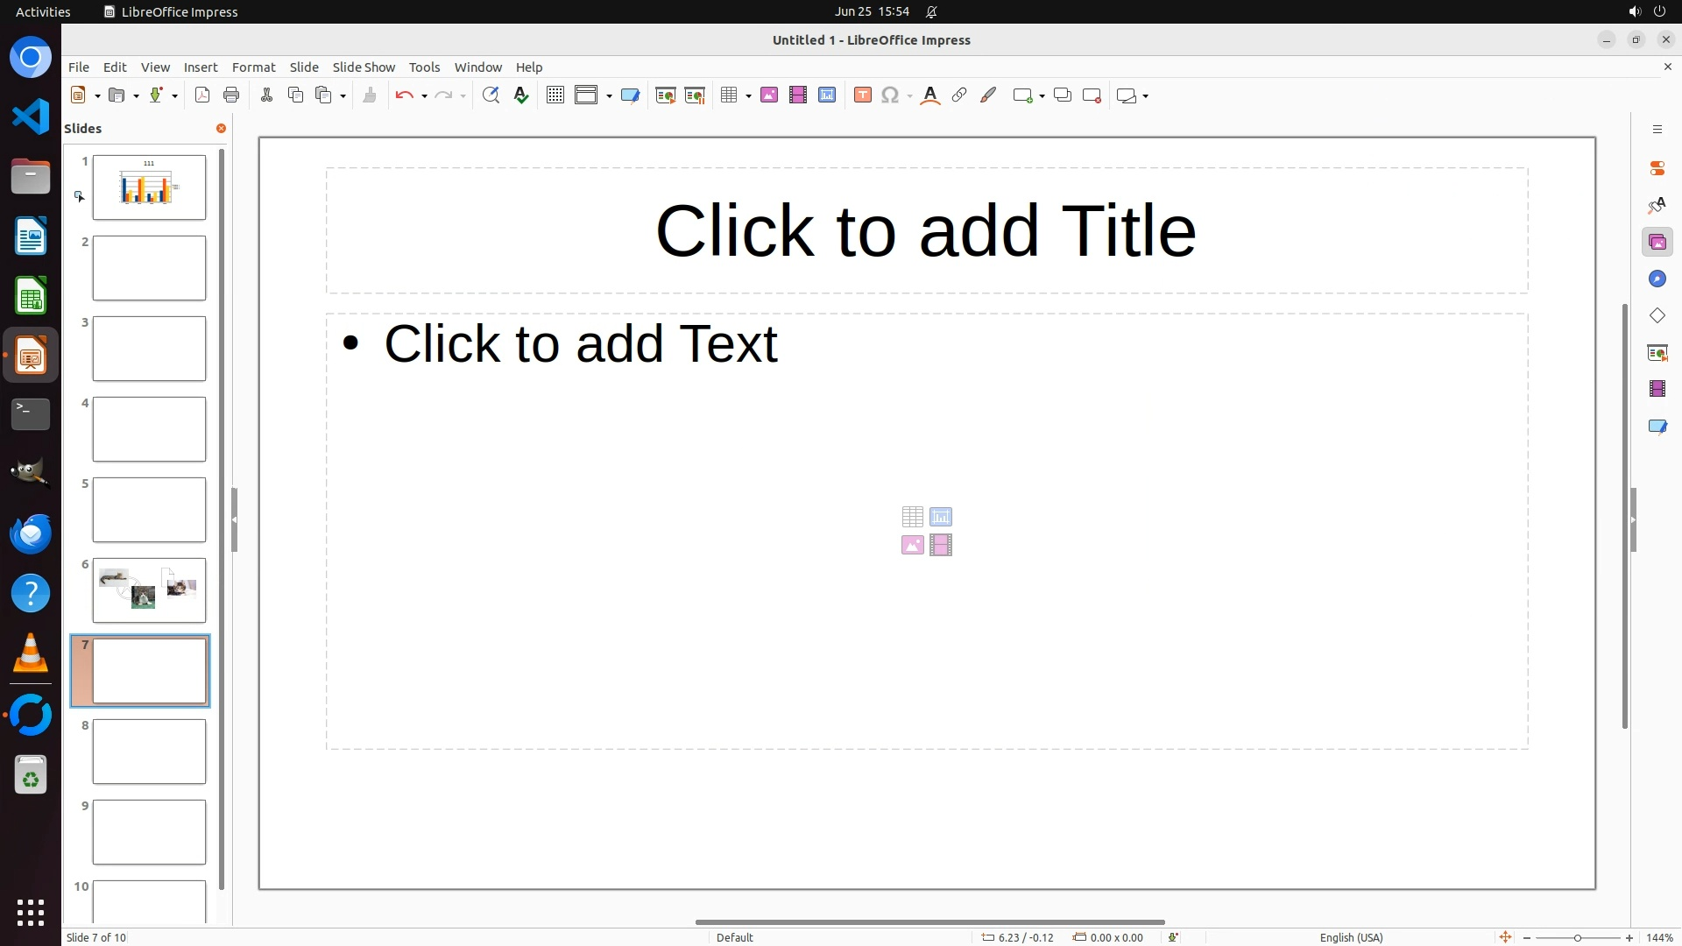Open the Format menu
The height and width of the screenshot is (946, 1682).
[x=253, y=67]
